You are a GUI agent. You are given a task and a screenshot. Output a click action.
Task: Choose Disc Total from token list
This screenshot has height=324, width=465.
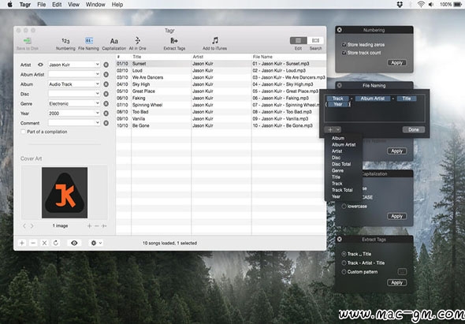(341, 164)
